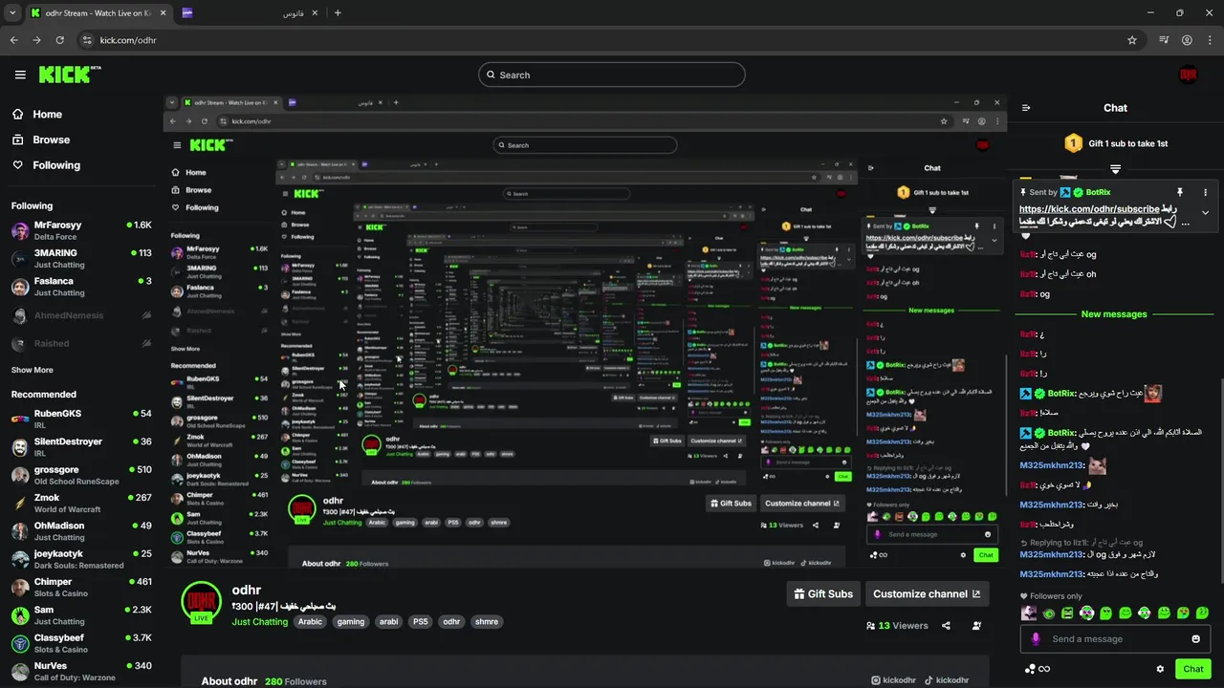Click the Search box at top
Screen dimensions: 1224x688
611,75
